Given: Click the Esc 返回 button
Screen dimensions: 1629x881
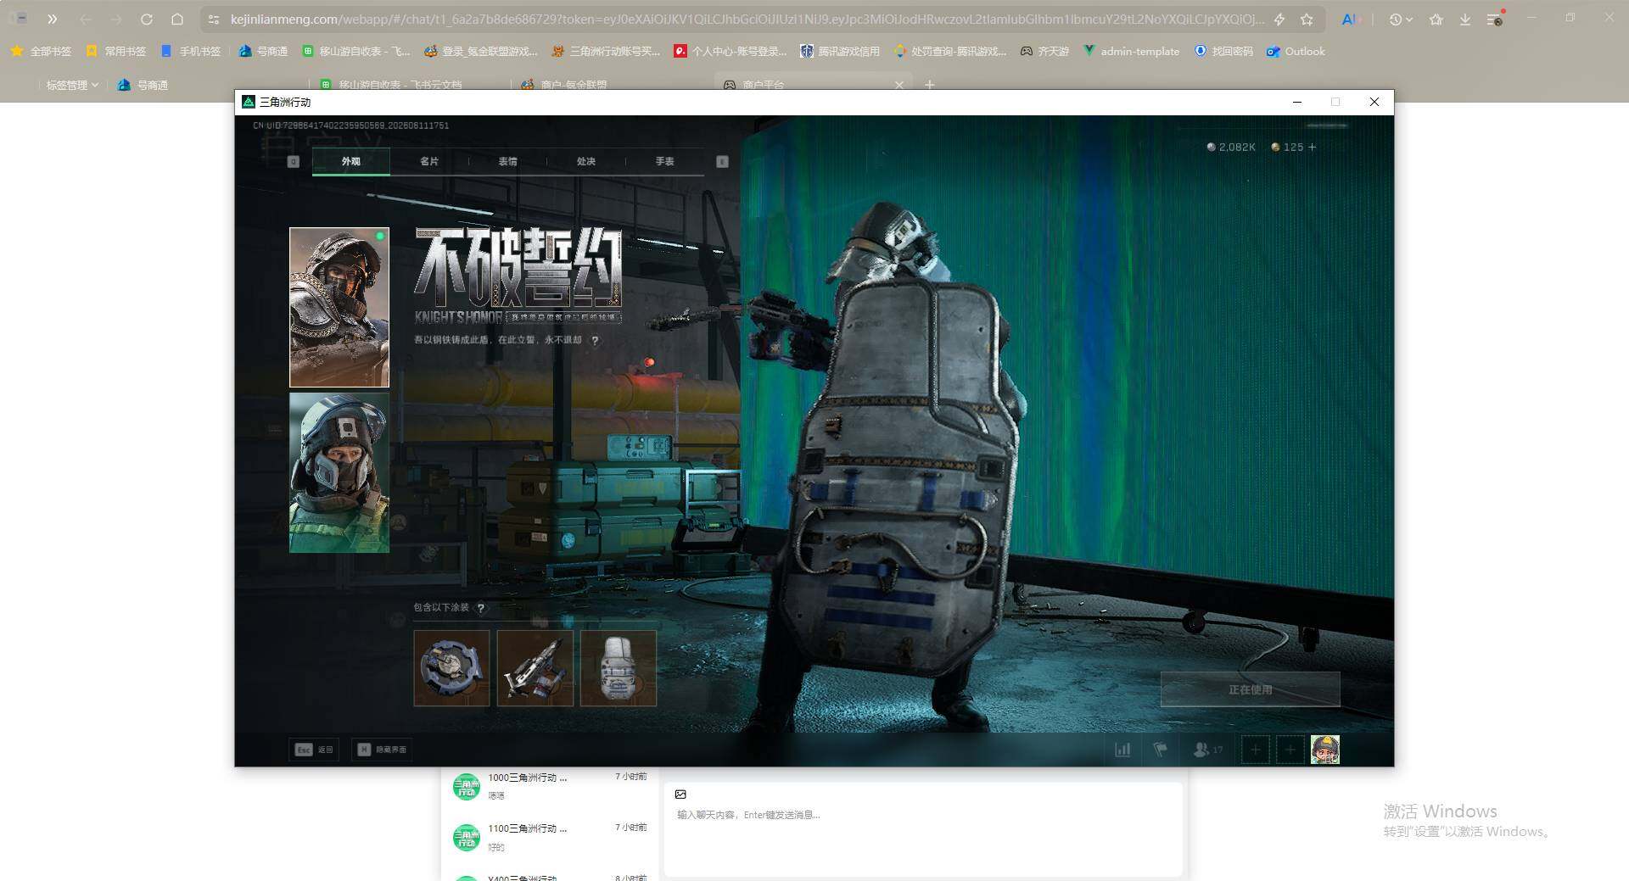Looking at the screenshot, I should click(x=314, y=750).
